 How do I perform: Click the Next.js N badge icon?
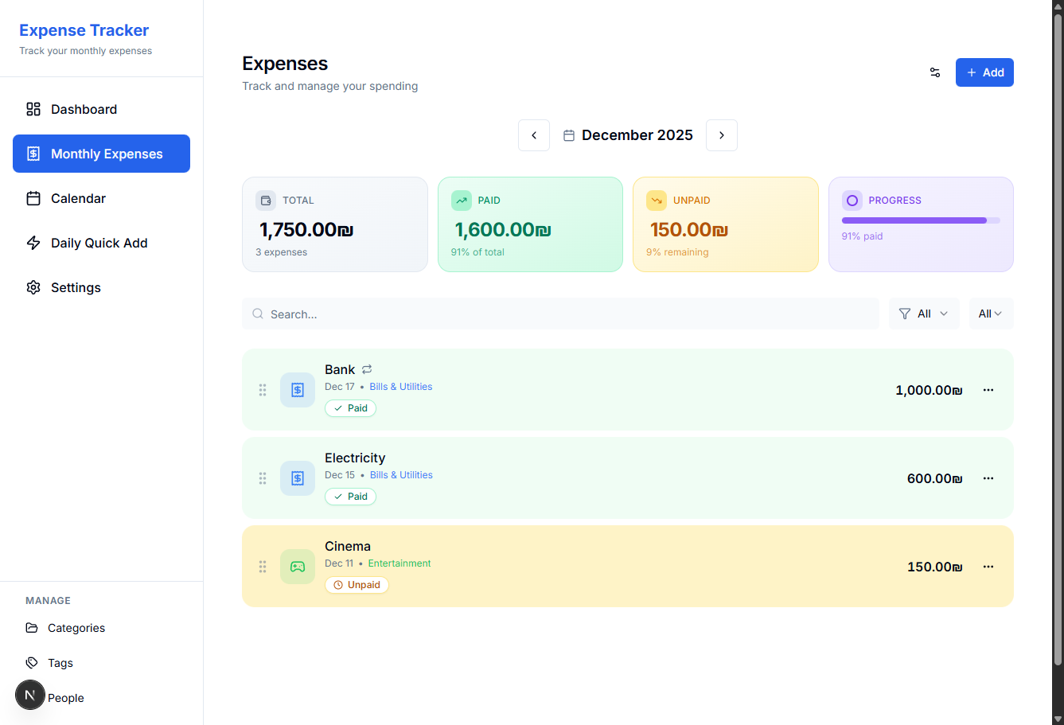30,695
